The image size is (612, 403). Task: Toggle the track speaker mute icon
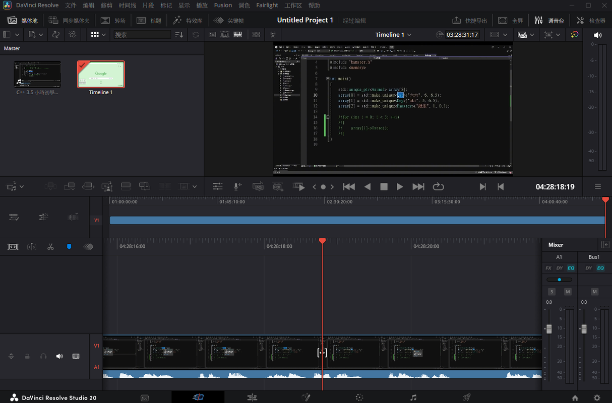tap(59, 356)
